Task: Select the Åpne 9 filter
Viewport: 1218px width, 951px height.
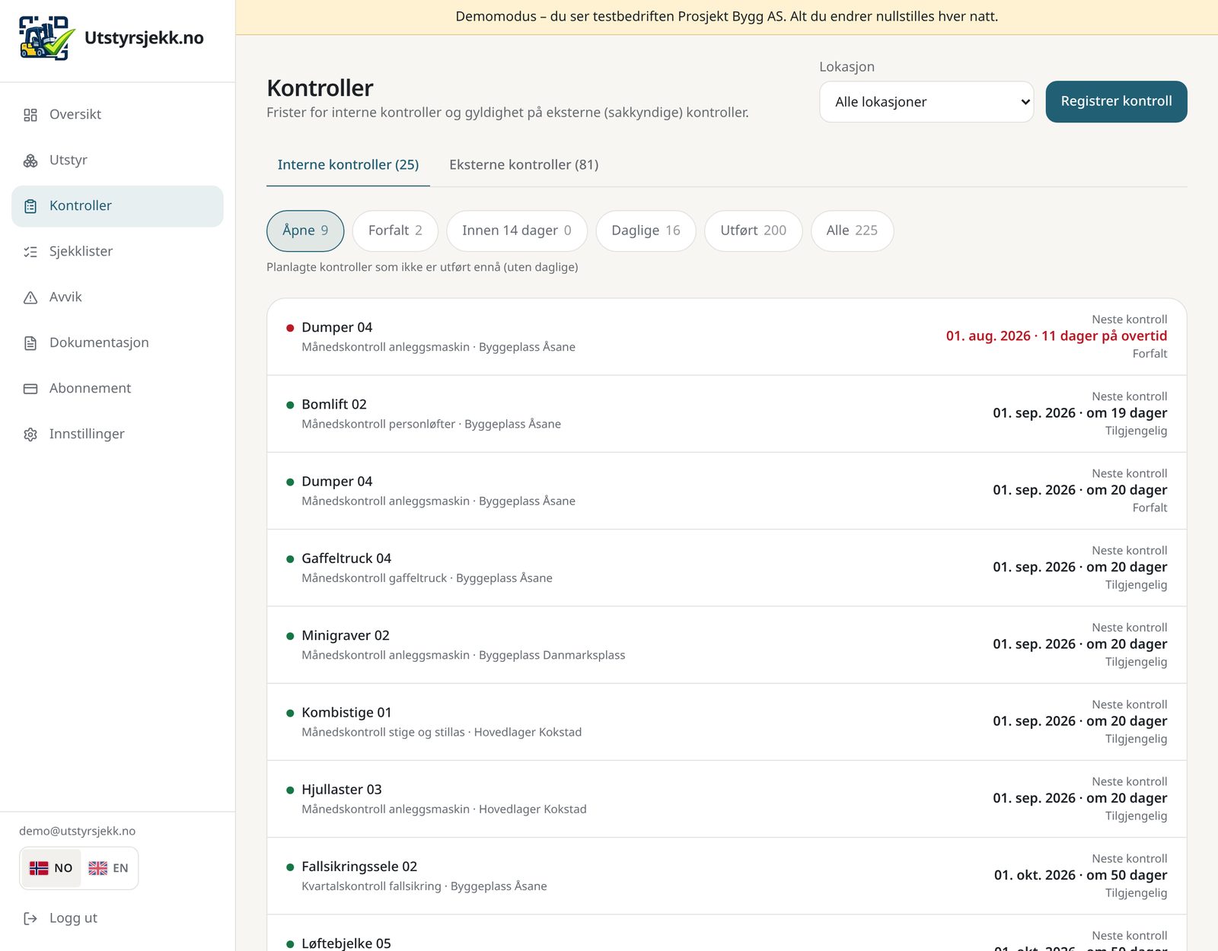Action: pos(305,231)
